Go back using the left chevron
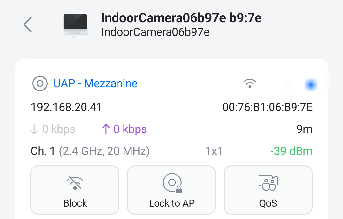Image resolution: width=343 pixels, height=219 pixels. click(x=28, y=24)
